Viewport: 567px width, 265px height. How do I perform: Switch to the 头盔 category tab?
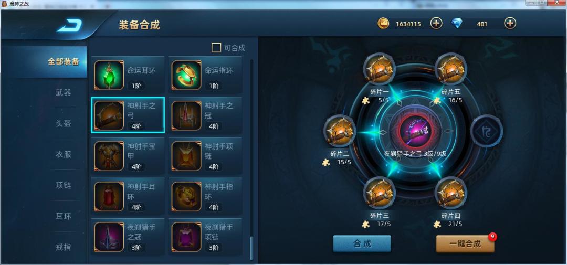pyautogui.click(x=64, y=124)
